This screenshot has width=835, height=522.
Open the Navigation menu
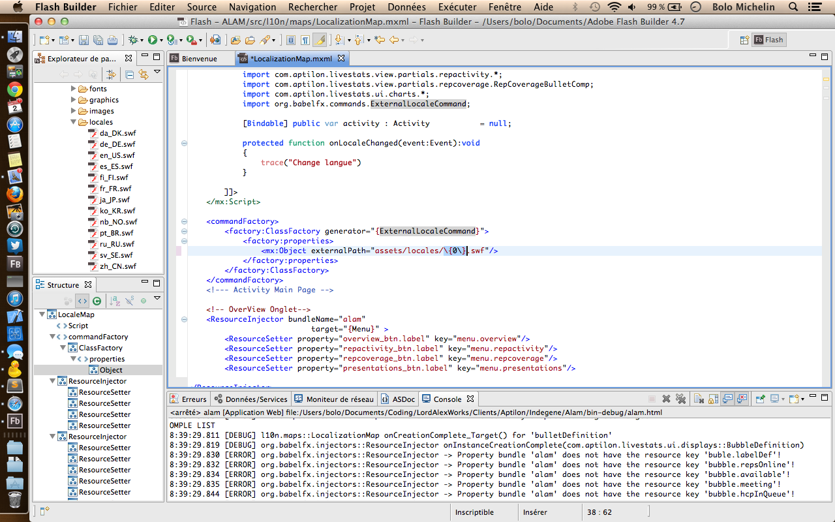pyautogui.click(x=252, y=7)
